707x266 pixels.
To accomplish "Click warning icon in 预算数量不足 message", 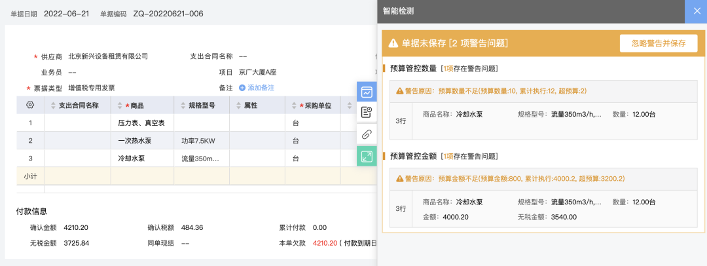I will (x=399, y=90).
